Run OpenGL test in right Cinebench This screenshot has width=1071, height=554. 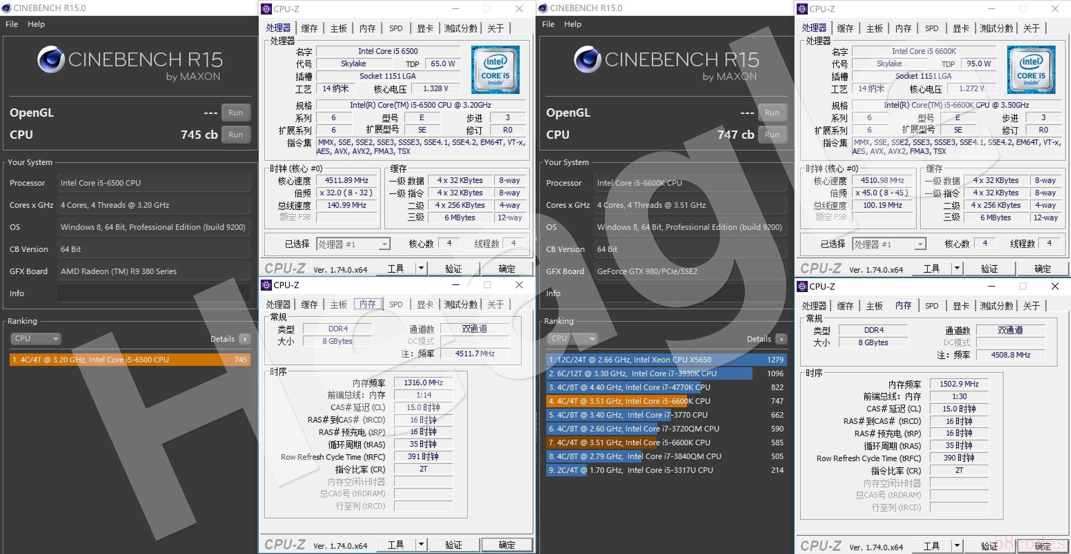point(772,112)
